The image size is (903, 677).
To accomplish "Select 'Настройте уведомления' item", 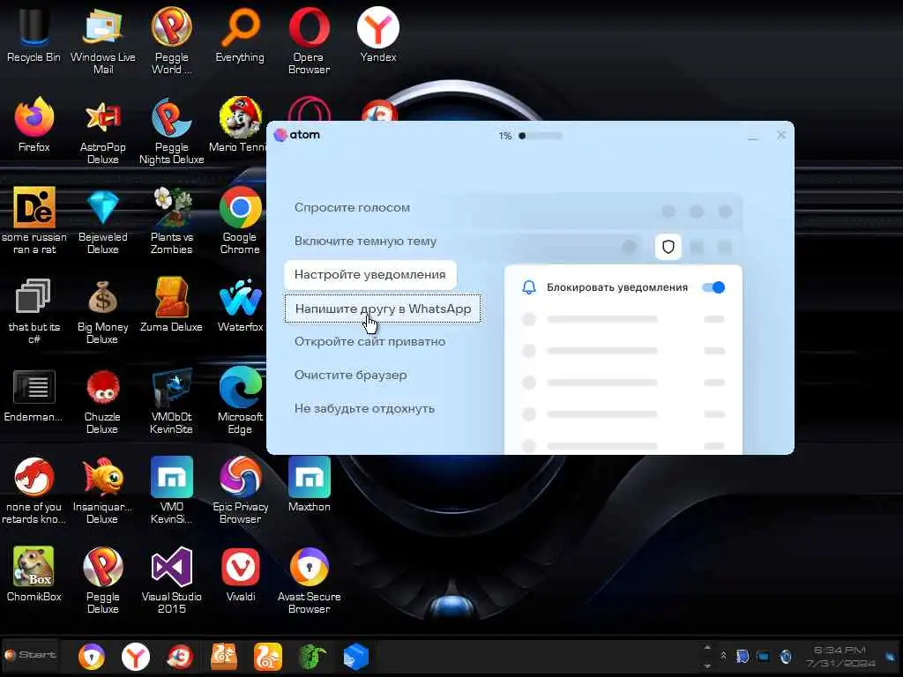I will 370,275.
